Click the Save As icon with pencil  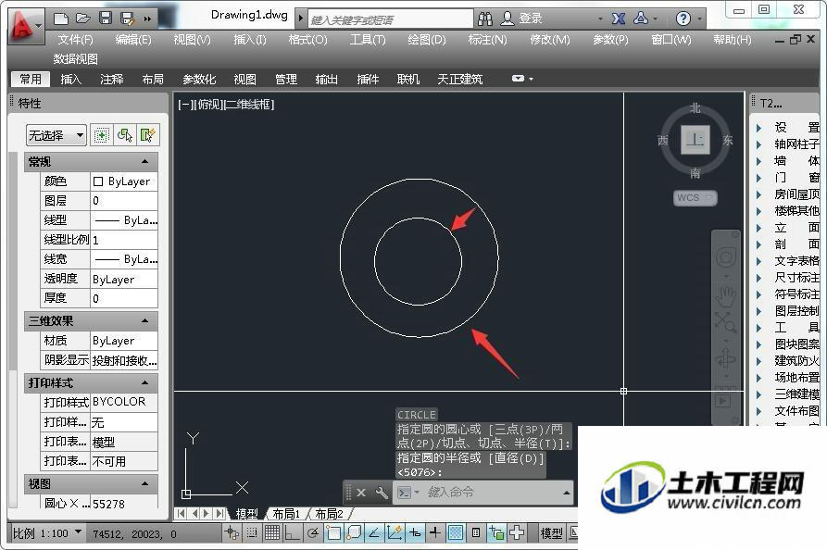127,19
